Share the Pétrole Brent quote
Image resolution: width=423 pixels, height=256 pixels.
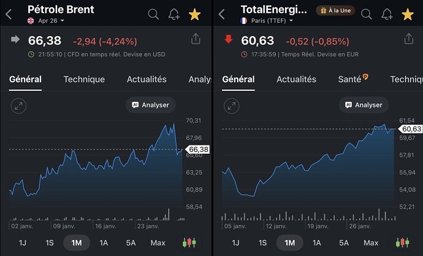pos(196,39)
